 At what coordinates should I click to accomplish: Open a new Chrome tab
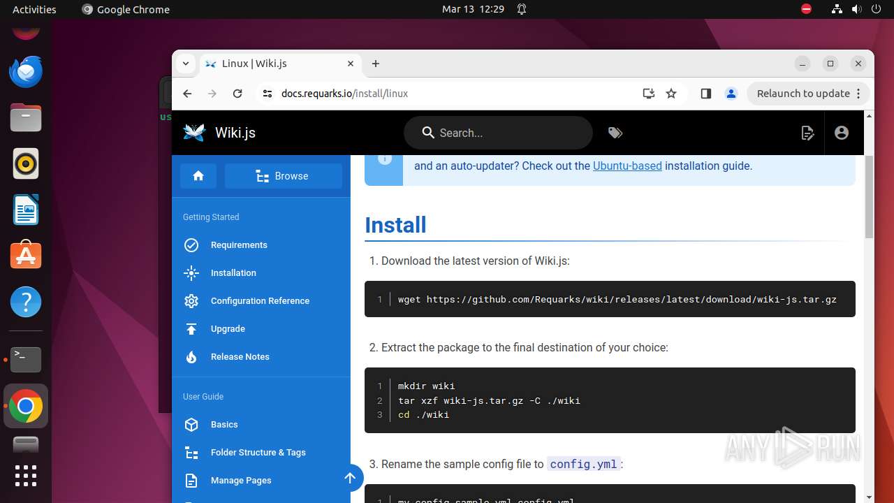point(376,64)
